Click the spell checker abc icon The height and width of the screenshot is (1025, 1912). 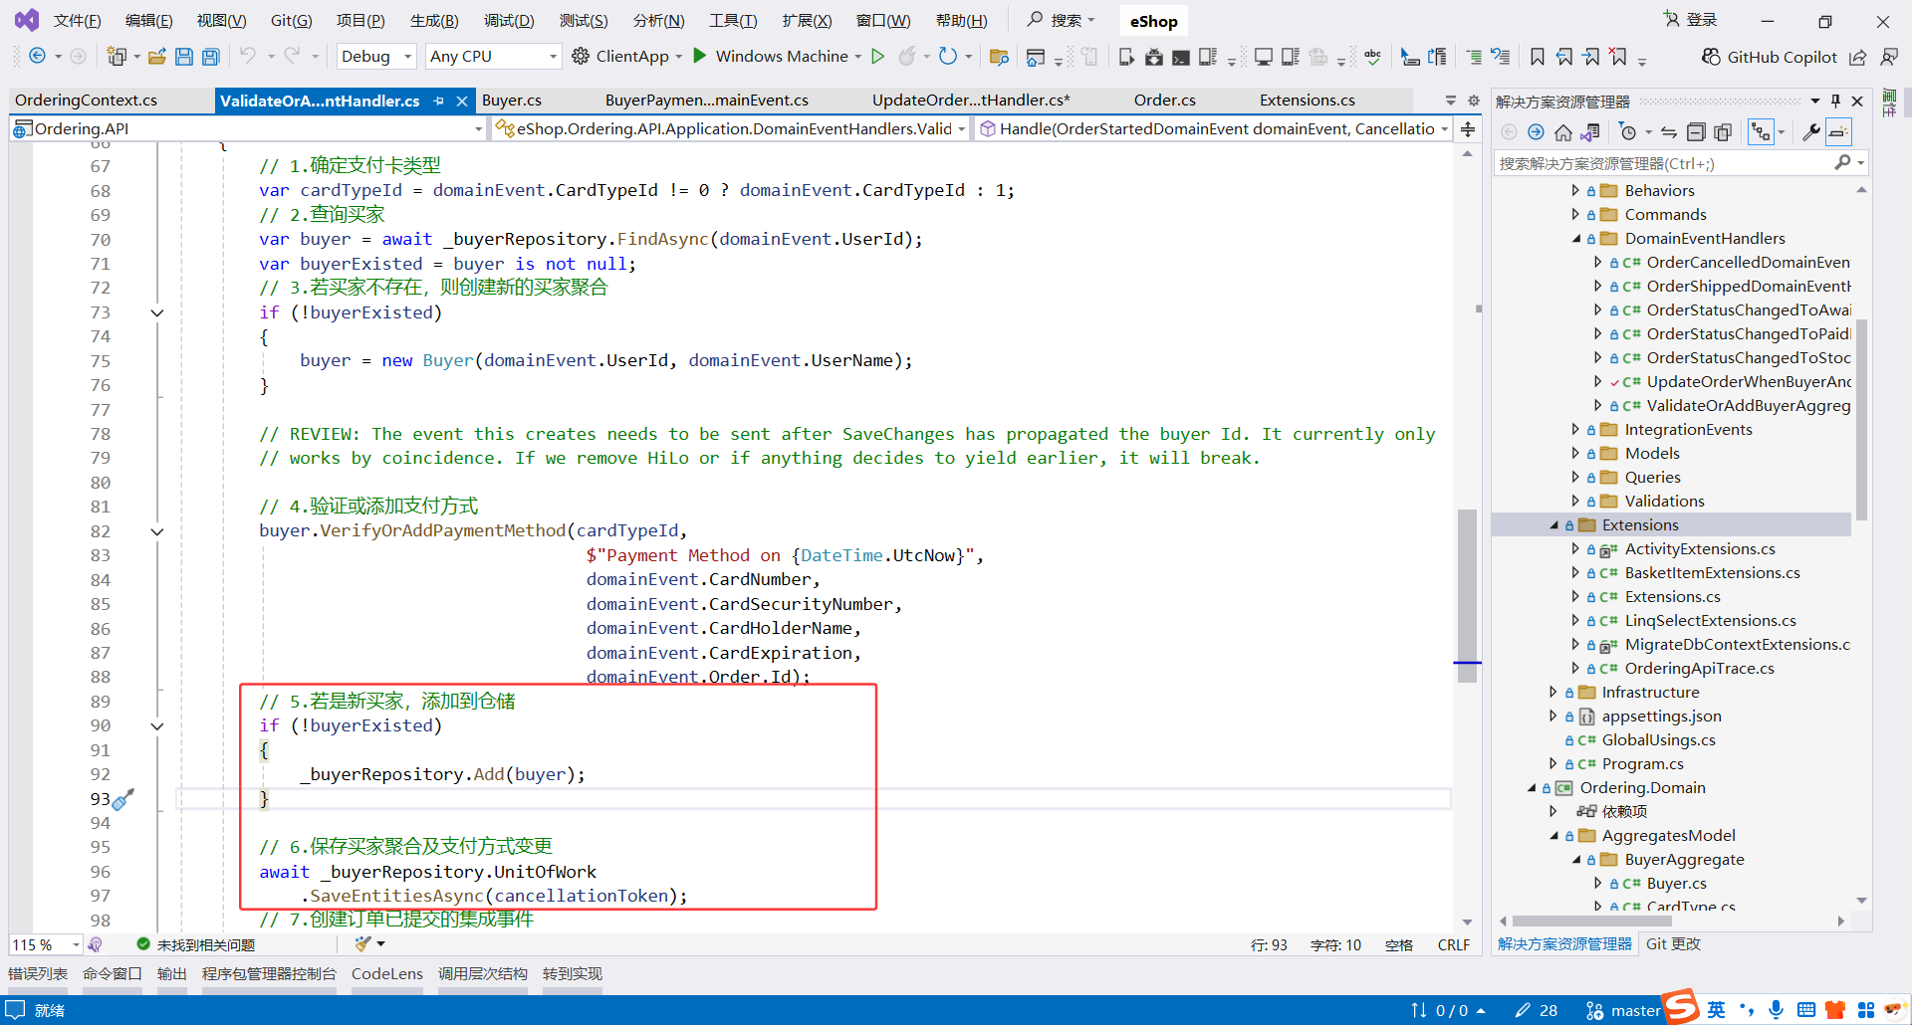[1372, 57]
